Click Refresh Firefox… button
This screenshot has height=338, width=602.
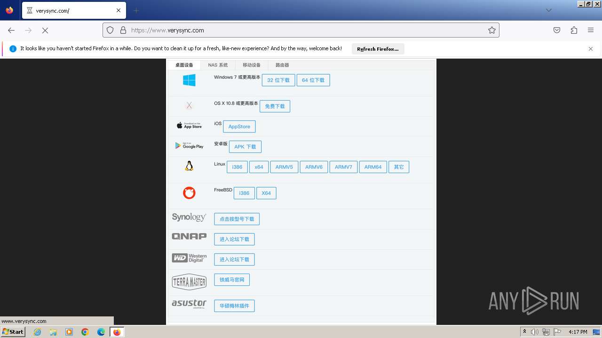click(x=378, y=49)
